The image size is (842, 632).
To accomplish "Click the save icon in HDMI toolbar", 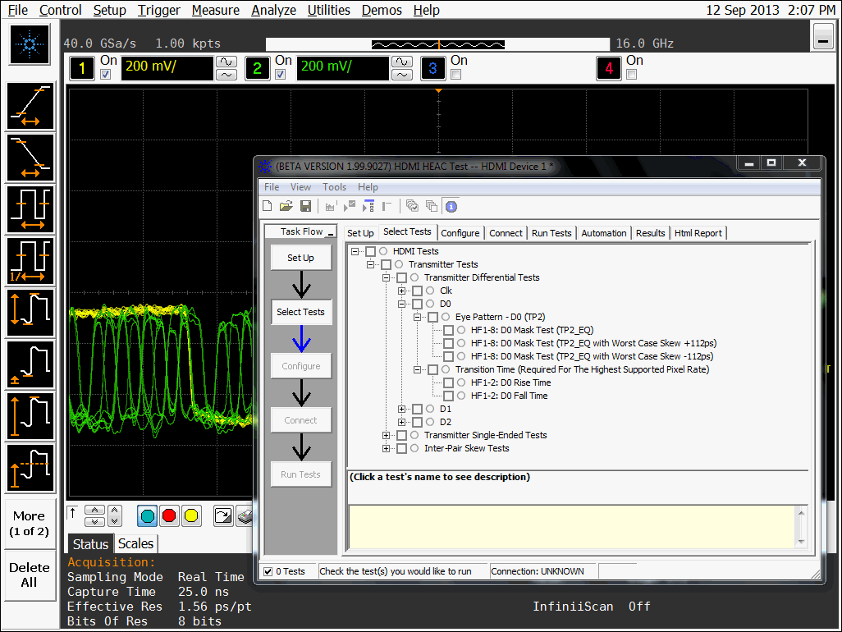I will pos(305,206).
